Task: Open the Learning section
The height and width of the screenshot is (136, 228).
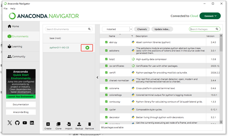Action: click(15, 47)
